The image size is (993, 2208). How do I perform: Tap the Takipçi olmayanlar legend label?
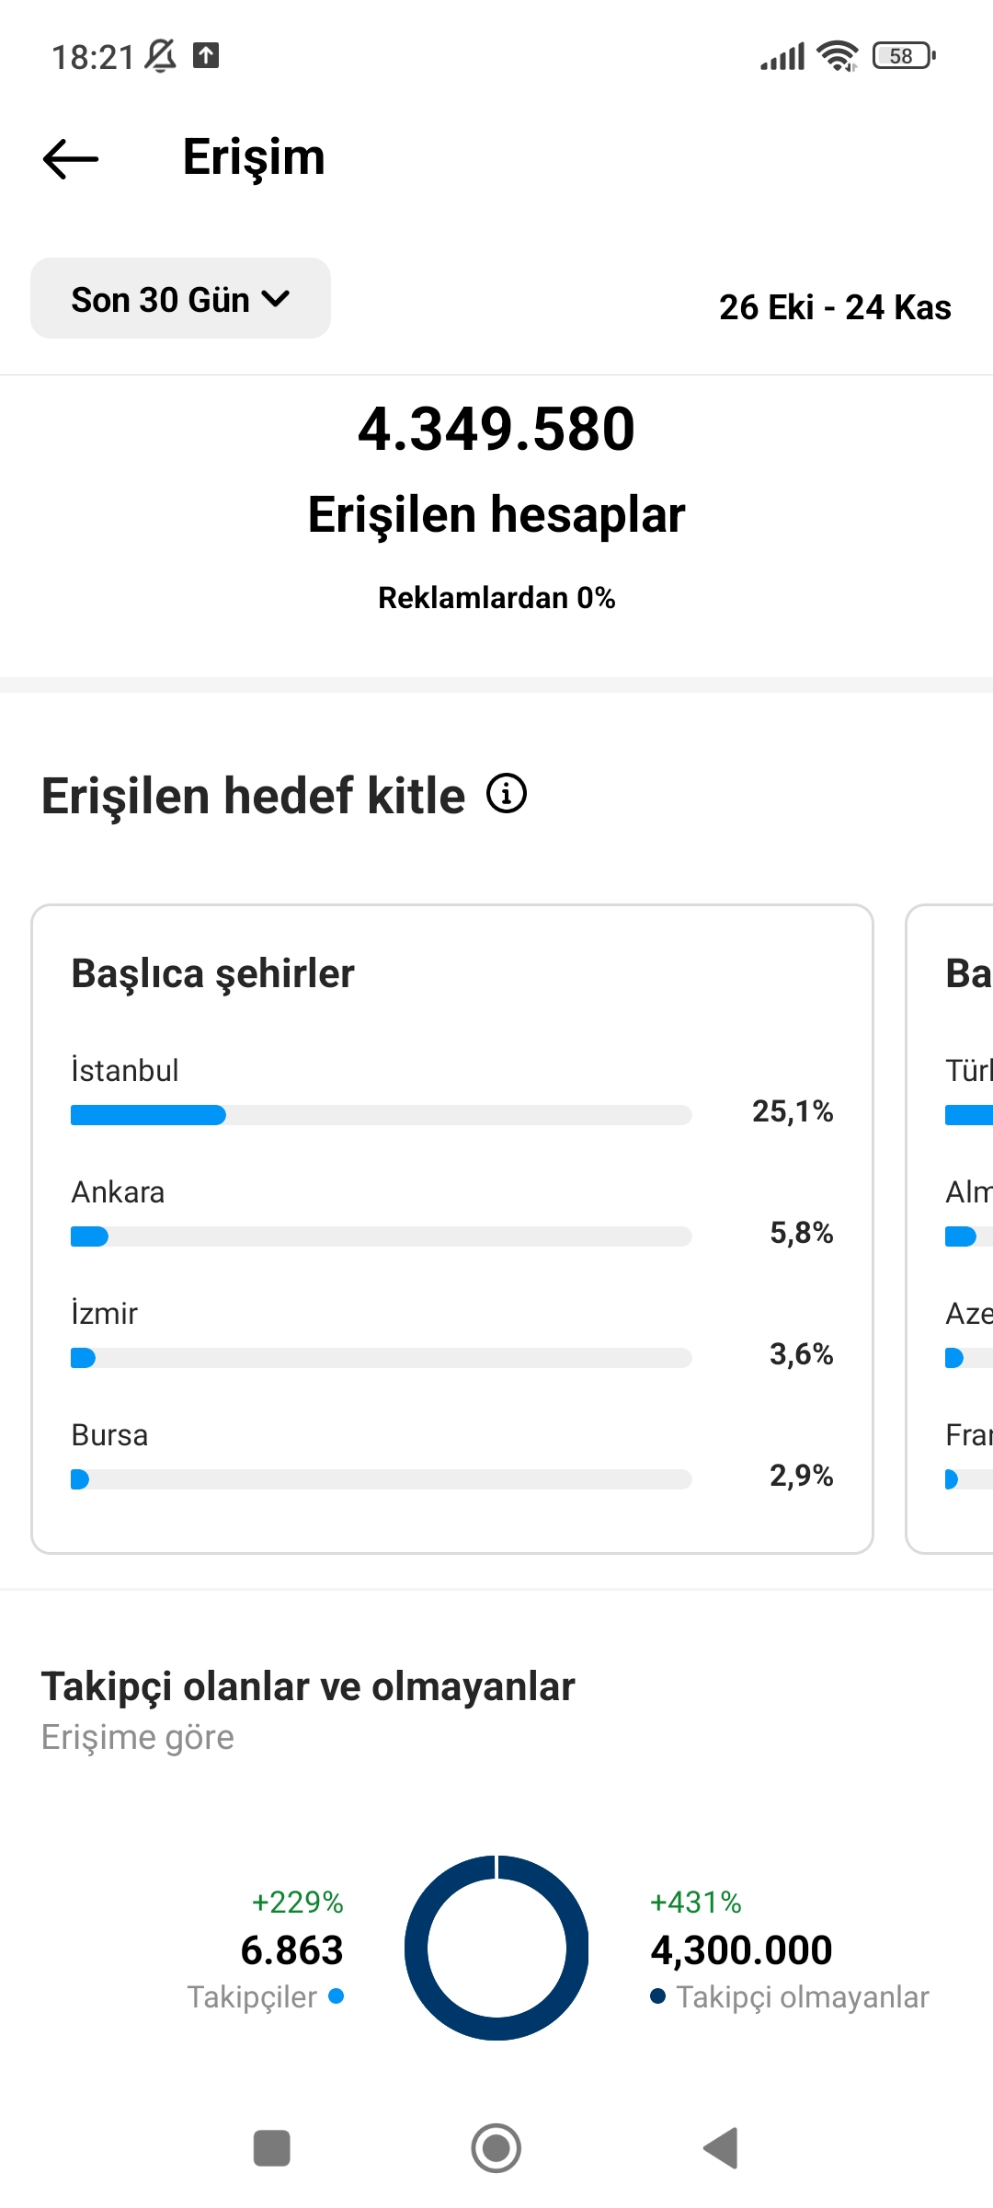(803, 1997)
